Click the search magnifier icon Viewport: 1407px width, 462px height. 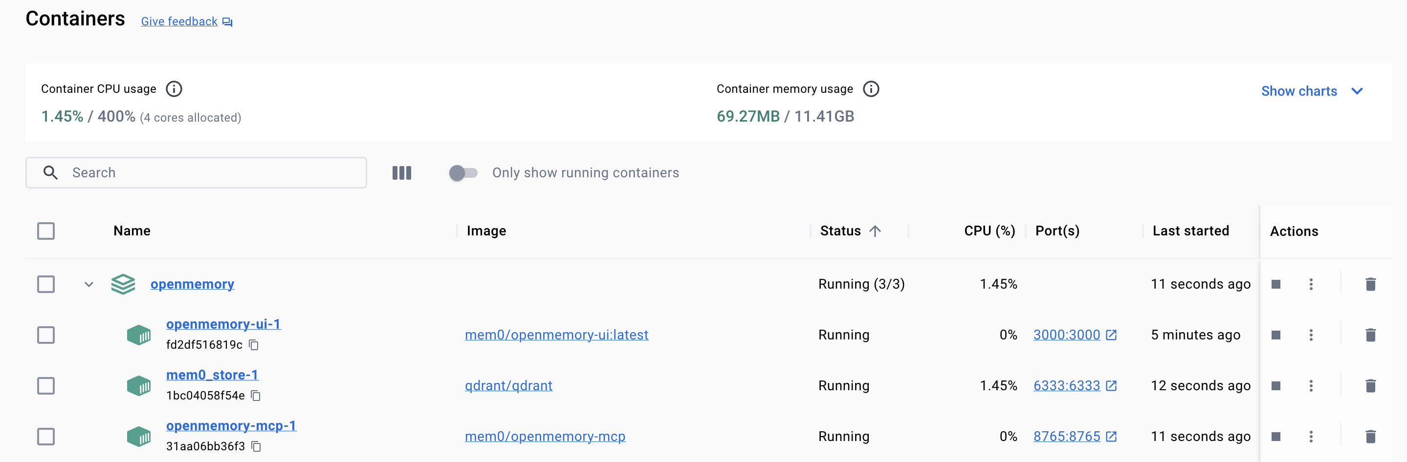pyautogui.click(x=50, y=173)
